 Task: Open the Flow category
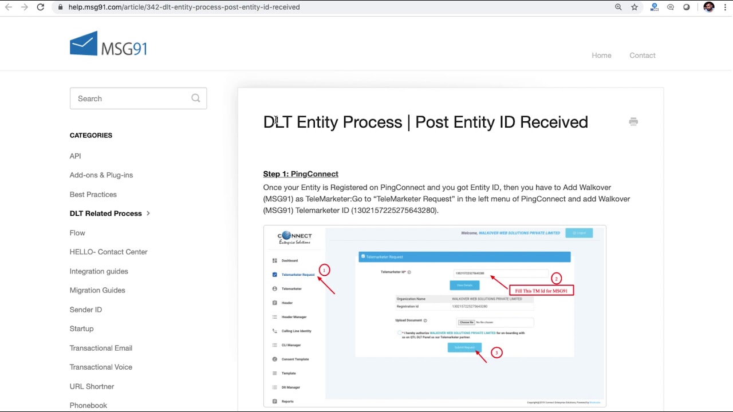point(77,233)
